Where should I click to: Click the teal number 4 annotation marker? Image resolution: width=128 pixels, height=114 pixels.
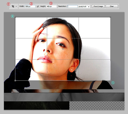(13, 16)
